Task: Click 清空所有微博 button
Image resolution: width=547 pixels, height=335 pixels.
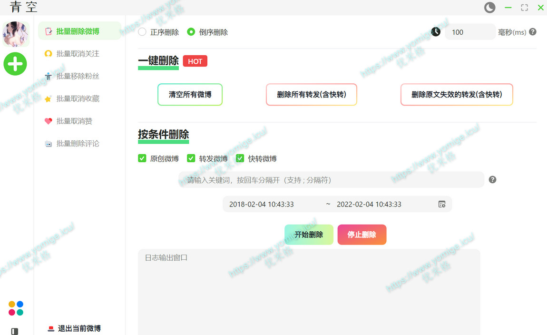Action: (190, 95)
